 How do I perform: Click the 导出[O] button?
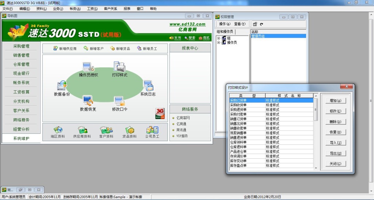(335, 153)
